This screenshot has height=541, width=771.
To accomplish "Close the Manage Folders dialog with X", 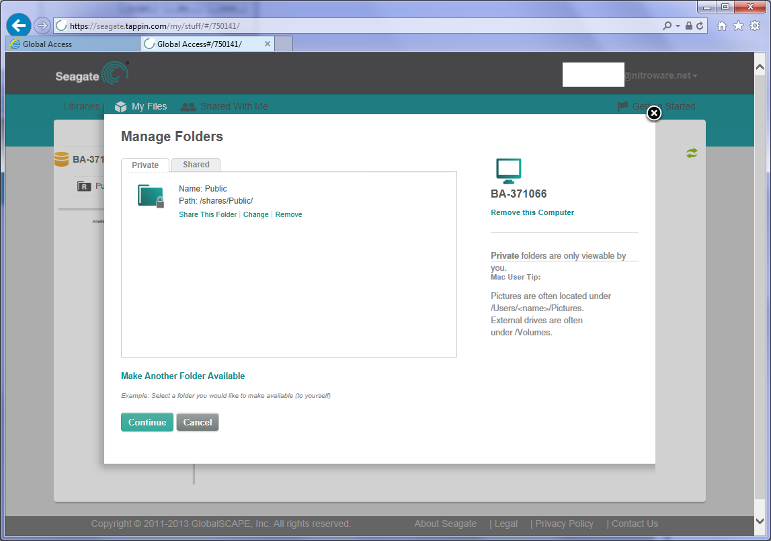I will coord(654,114).
